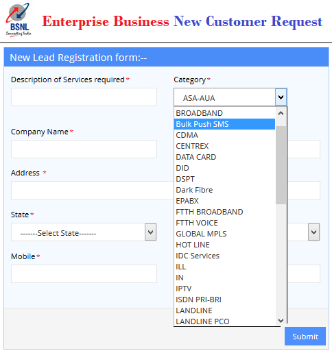Pick FTTH BROADBAND option

[x=224, y=212]
